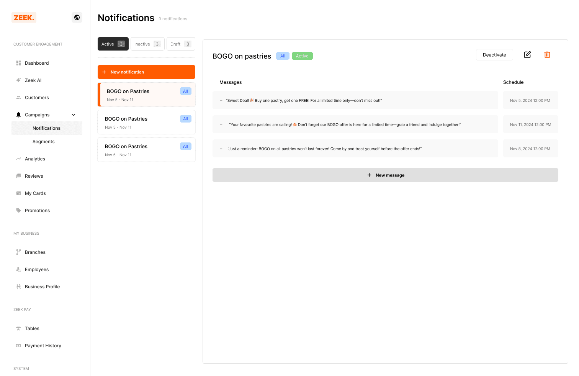
Task: Click the "Messages" column header
Action: (x=231, y=82)
